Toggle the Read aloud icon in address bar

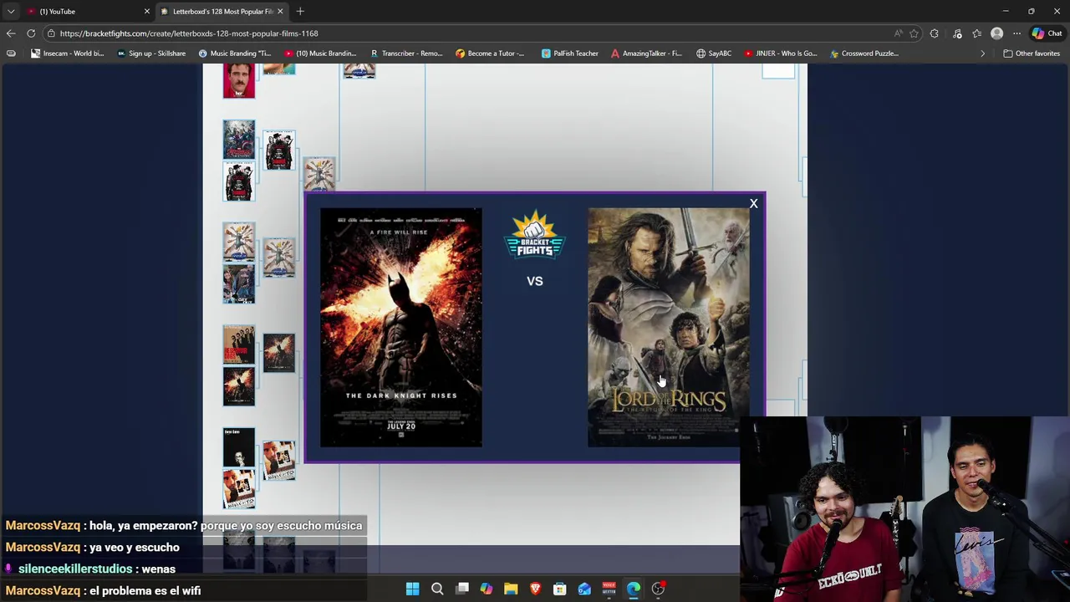899,33
